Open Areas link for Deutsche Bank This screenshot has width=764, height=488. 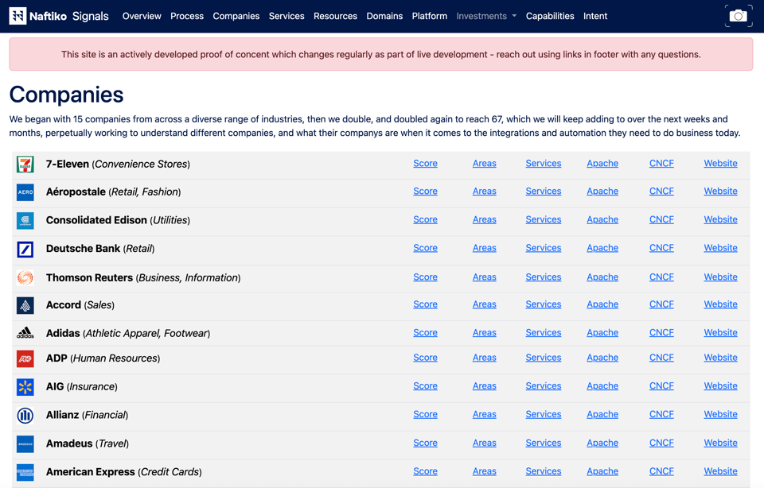(484, 248)
